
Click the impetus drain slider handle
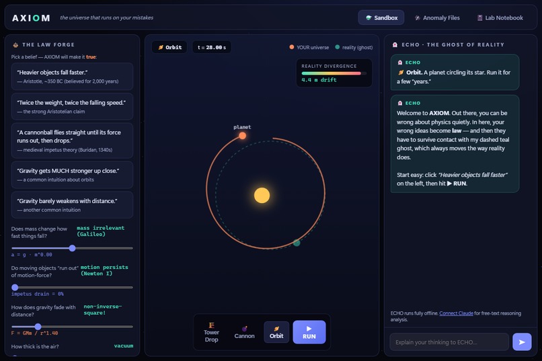coord(15,287)
